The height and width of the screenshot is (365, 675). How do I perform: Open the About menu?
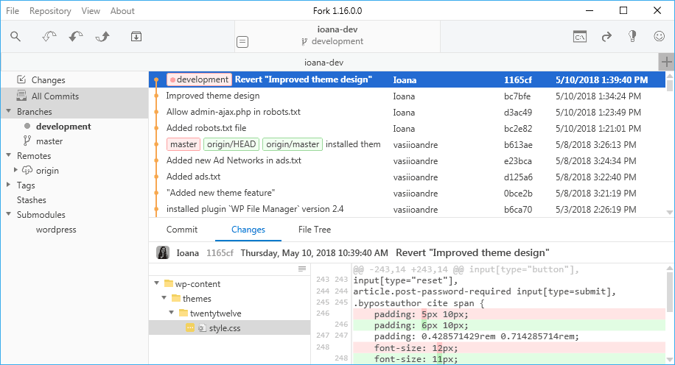tap(122, 11)
